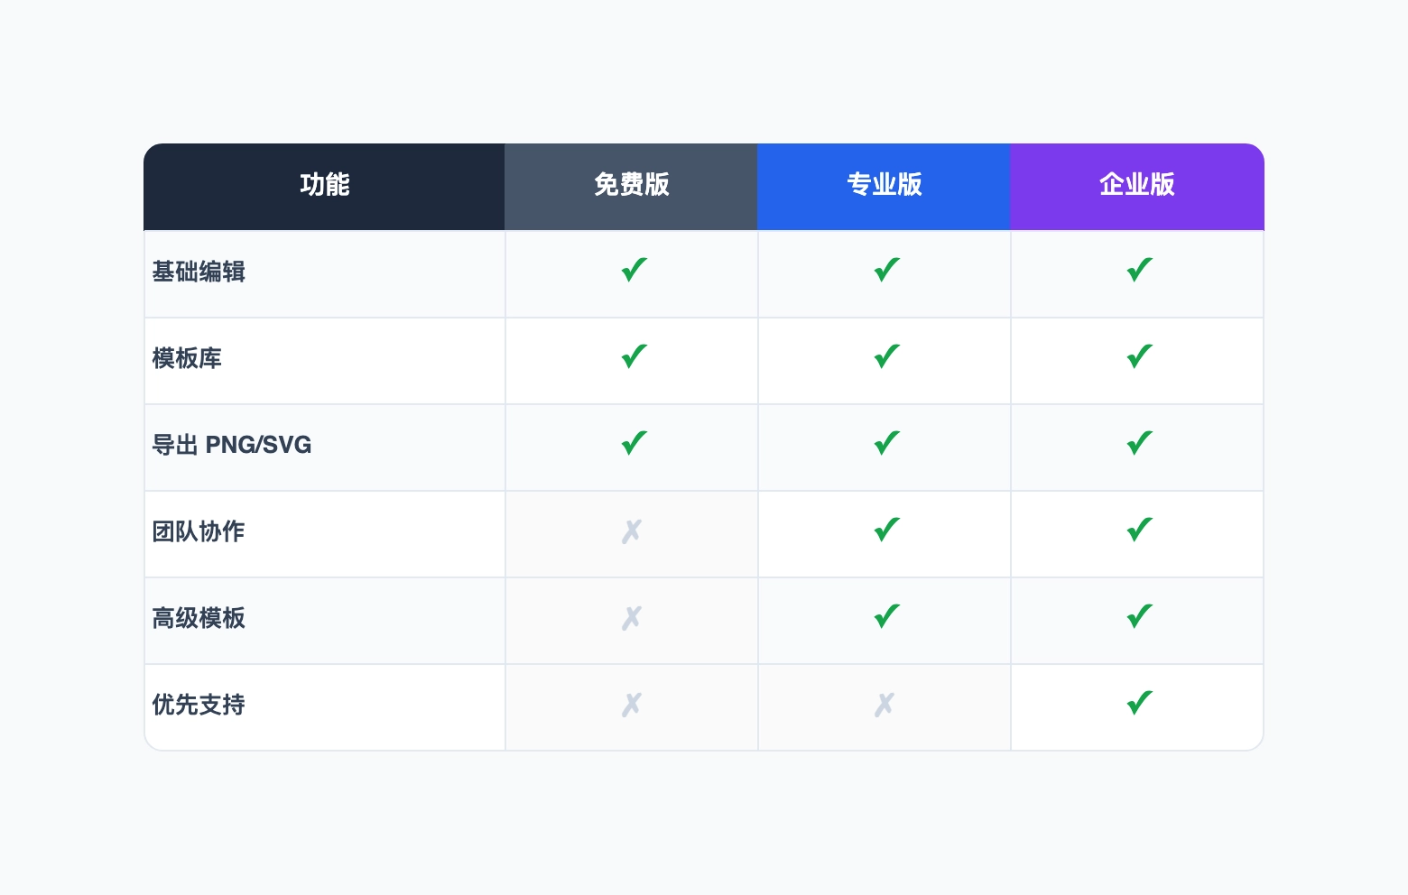The width and height of the screenshot is (1408, 895).
Task: Click the 基础编辑 checkmark in 免费版 column
Action: [x=632, y=269]
